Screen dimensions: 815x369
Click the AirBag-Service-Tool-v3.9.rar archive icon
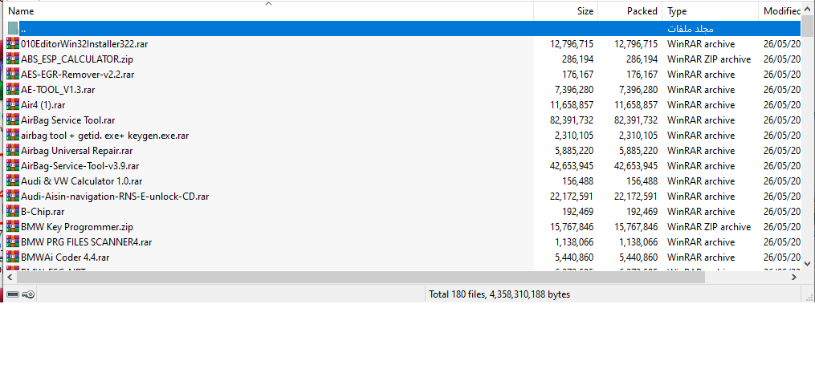tap(13, 165)
